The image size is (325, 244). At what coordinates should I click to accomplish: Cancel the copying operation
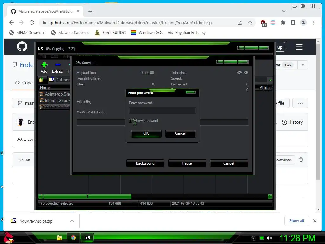click(229, 163)
